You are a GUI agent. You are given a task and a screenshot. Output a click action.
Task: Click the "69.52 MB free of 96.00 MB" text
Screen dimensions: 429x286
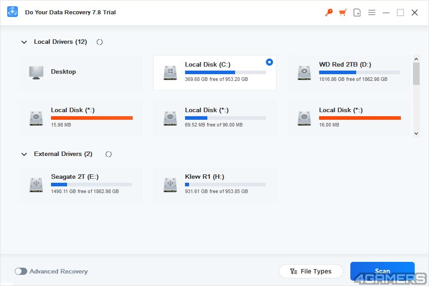pos(214,125)
